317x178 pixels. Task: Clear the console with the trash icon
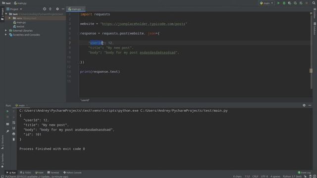14,139
